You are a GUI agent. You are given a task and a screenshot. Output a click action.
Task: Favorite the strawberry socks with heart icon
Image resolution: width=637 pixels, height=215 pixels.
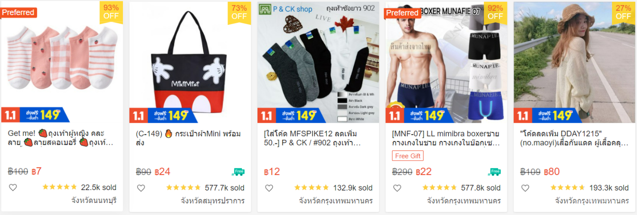click(13, 187)
